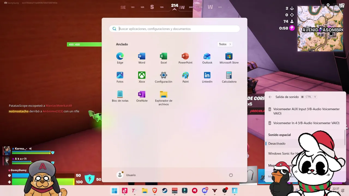The image size is (349, 196).
Task: Open the Calculadora app
Action: [229, 78]
